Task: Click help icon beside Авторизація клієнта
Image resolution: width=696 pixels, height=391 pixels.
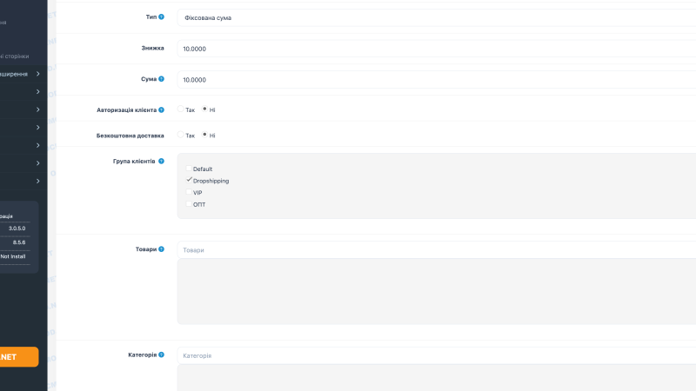Action: click(x=161, y=110)
